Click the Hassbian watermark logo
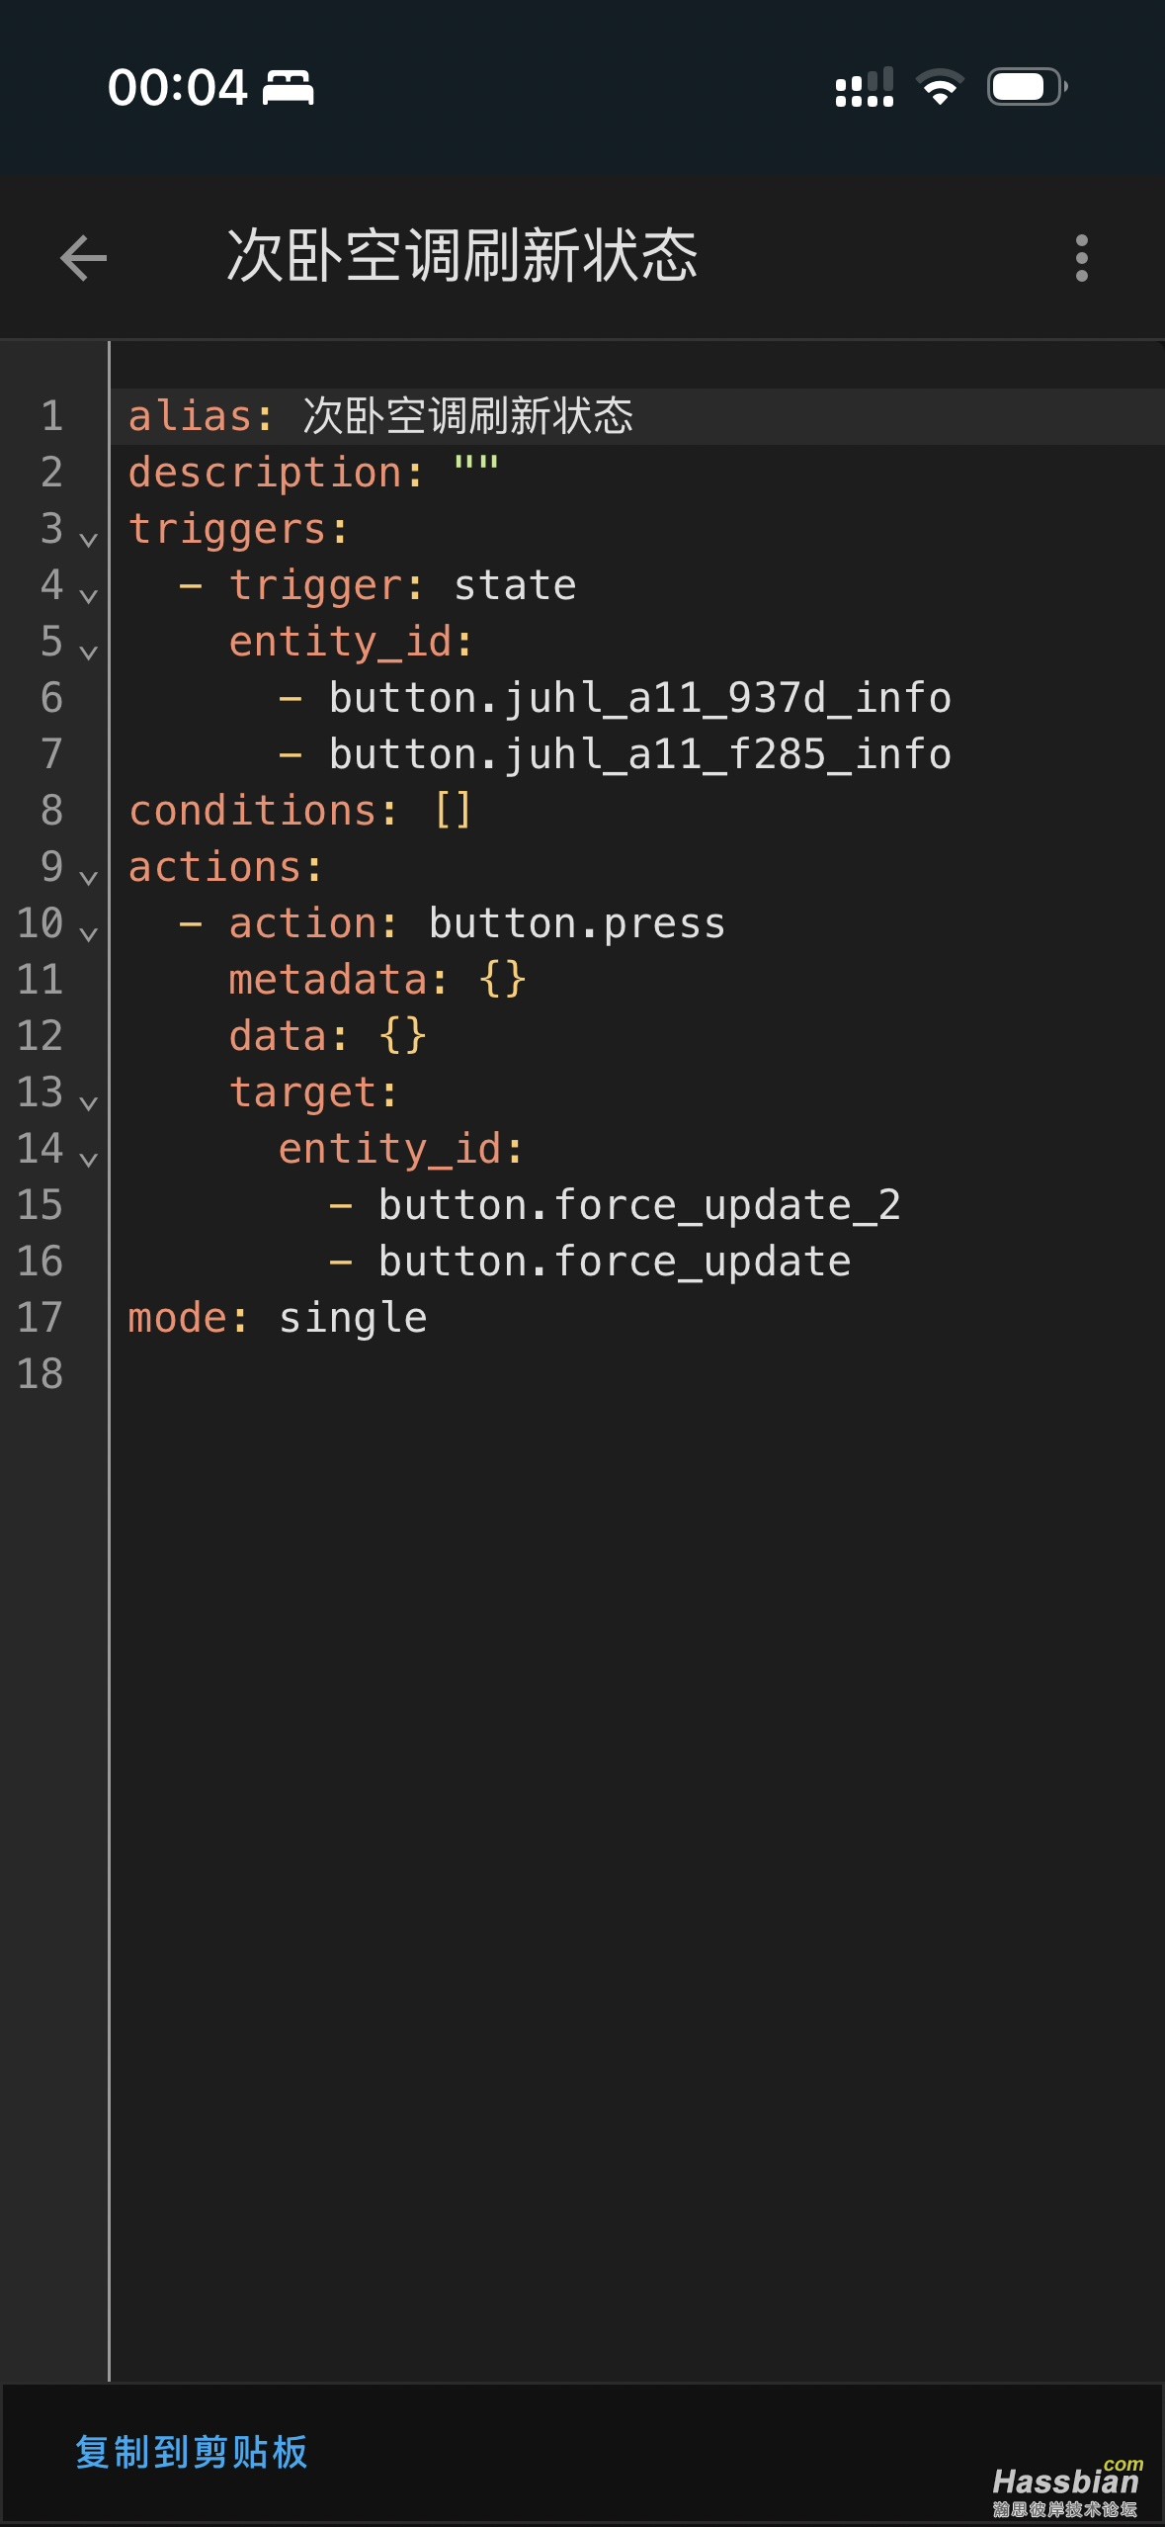The height and width of the screenshot is (2527, 1165). click(1066, 2487)
